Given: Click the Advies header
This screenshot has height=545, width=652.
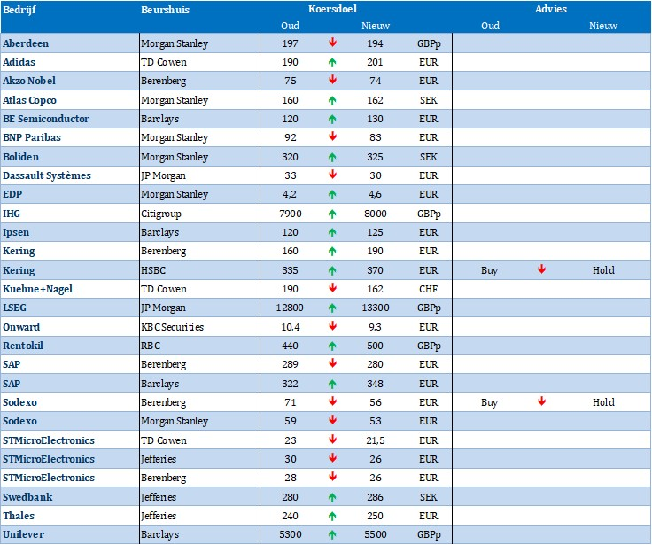Looking at the screenshot, I should pos(551,9).
